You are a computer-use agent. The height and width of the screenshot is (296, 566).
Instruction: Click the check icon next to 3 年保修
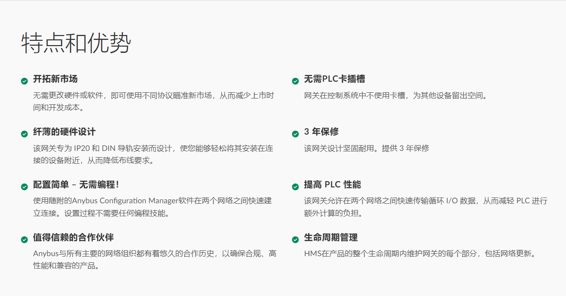[295, 134]
